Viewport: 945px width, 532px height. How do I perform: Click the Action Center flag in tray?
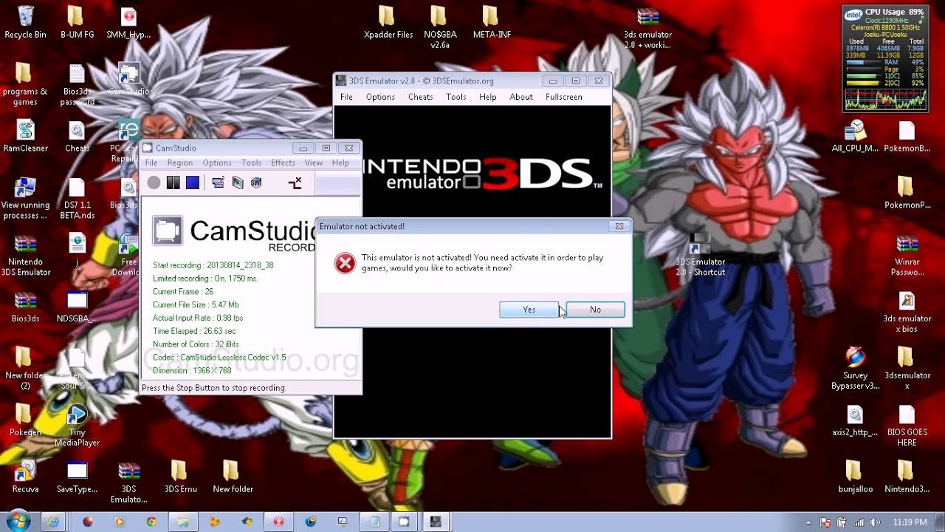[x=825, y=522]
